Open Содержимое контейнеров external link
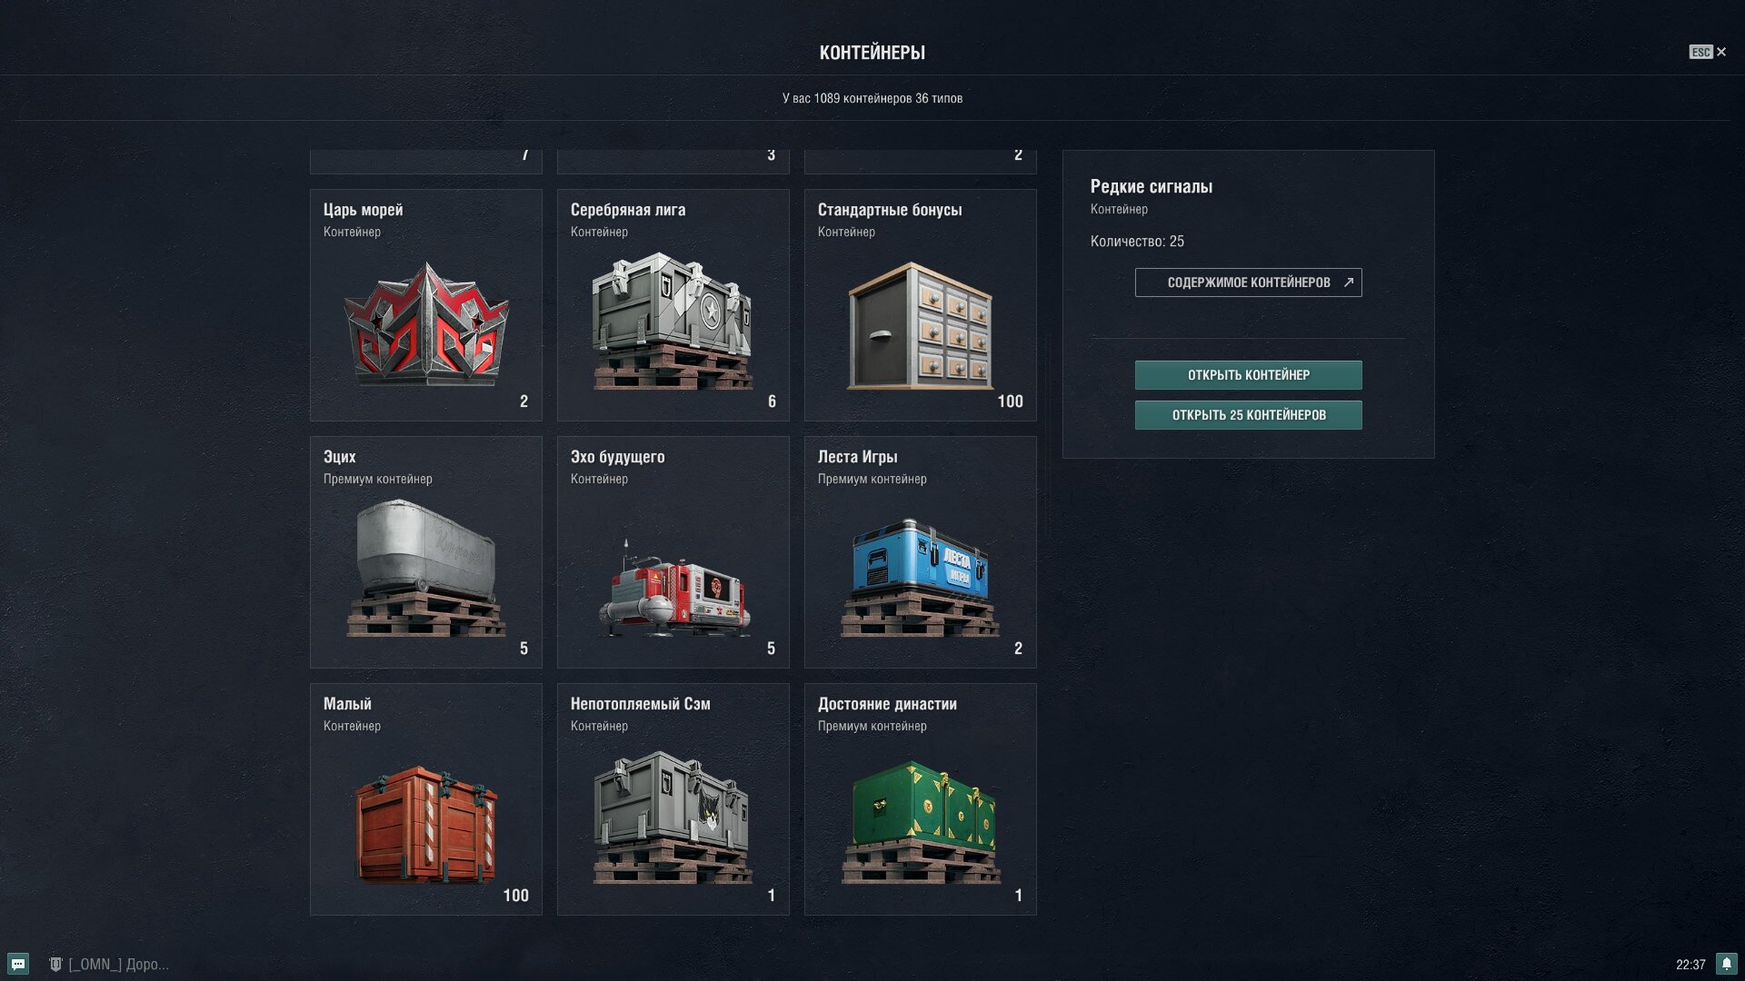The image size is (1745, 981). click(1248, 282)
